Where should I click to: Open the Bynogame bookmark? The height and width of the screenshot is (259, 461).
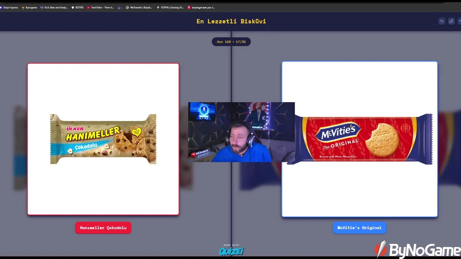tap(29, 7)
